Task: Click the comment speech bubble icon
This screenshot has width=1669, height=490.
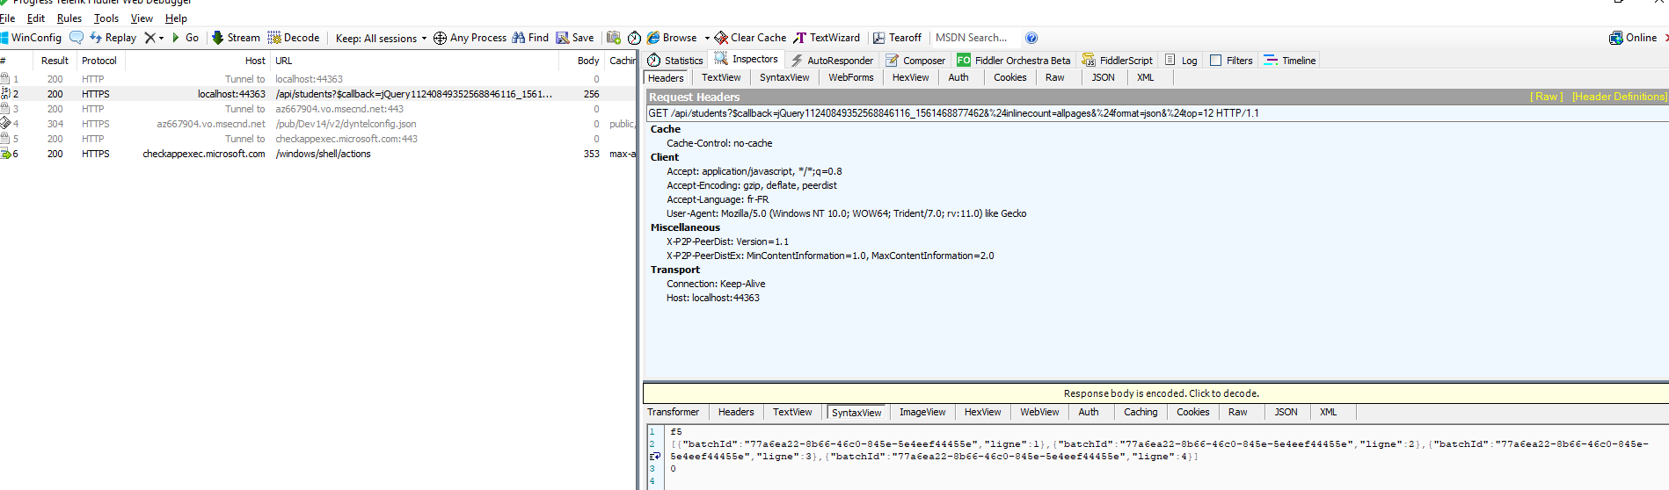Action: coord(77,38)
